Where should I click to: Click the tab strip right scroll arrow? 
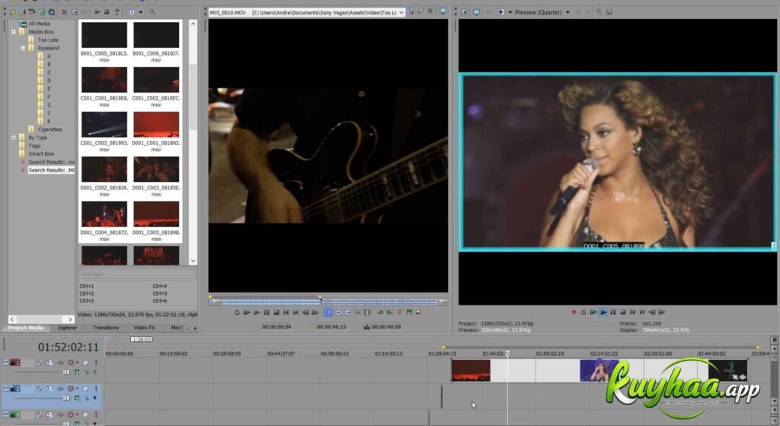[195, 328]
